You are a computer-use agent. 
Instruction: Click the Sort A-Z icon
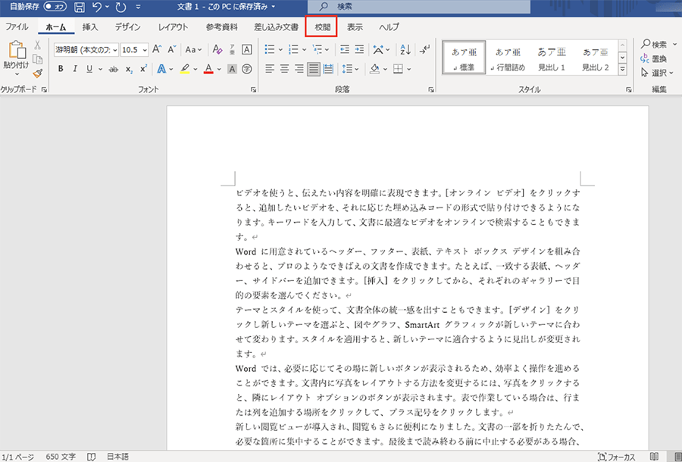click(x=405, y=49)
